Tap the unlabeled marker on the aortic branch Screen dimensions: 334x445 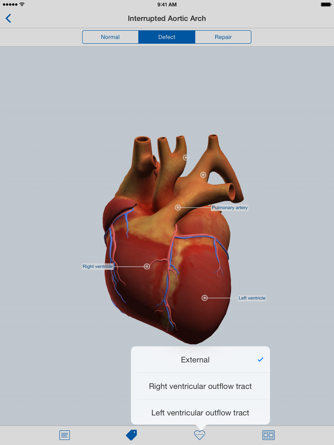pos(186,158)
